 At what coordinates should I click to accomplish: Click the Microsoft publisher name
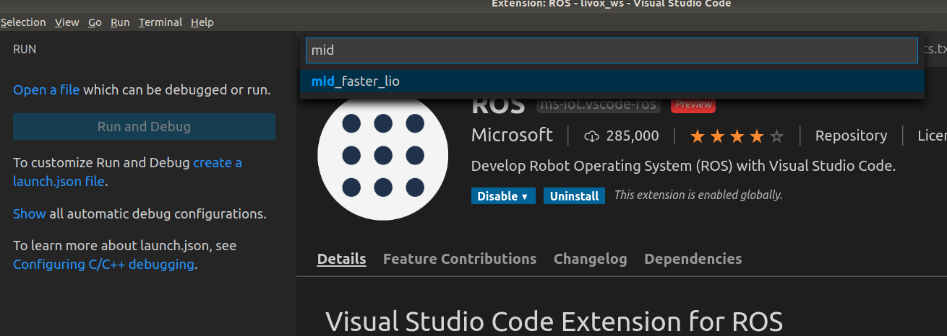[512, 136]
